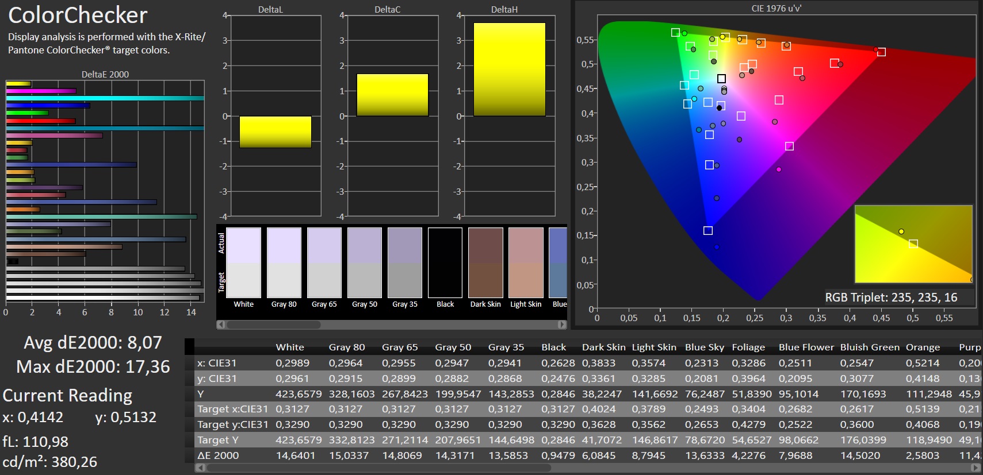
Task: Select the Dark Skin color swatch
Action: click(485, 262)
